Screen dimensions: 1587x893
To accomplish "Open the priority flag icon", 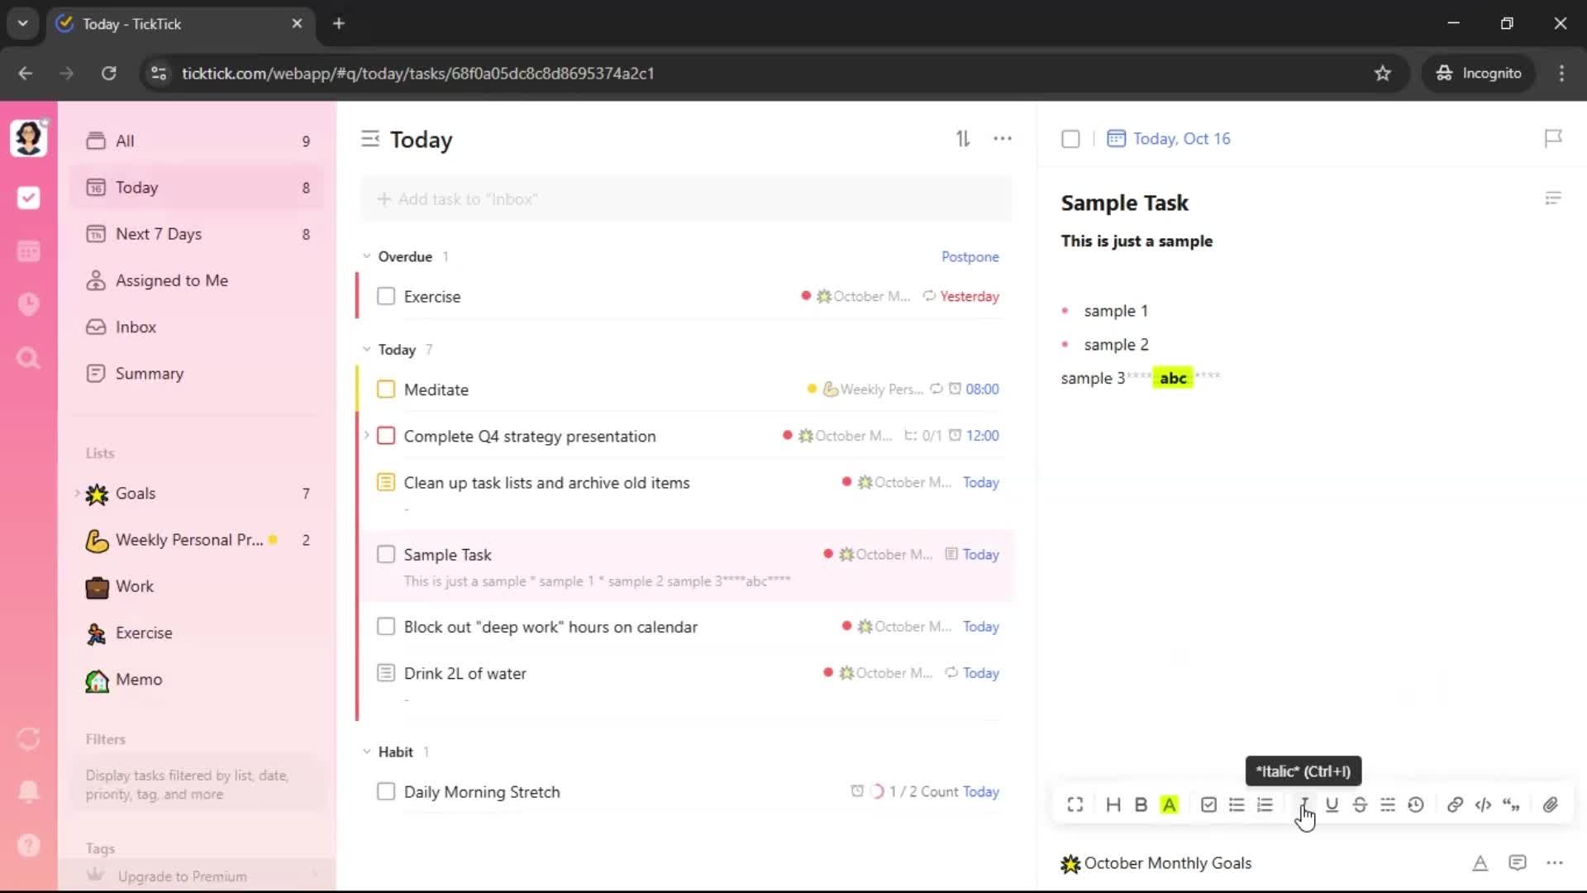I will (1553, 138).
